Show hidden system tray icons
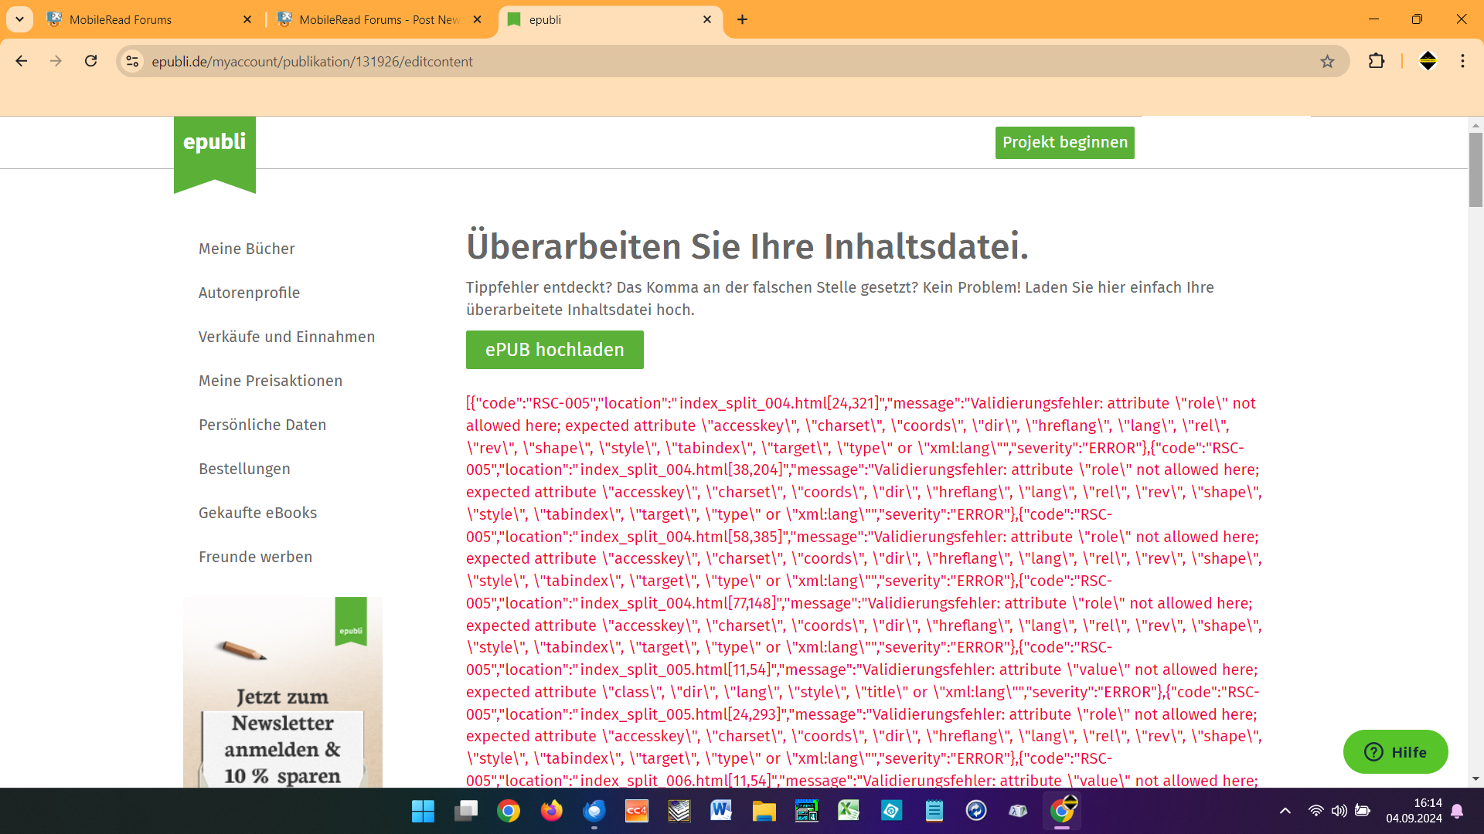The height and width of the screenshot is (834, 1484). pyautogui.click(x=1285, y=811)
